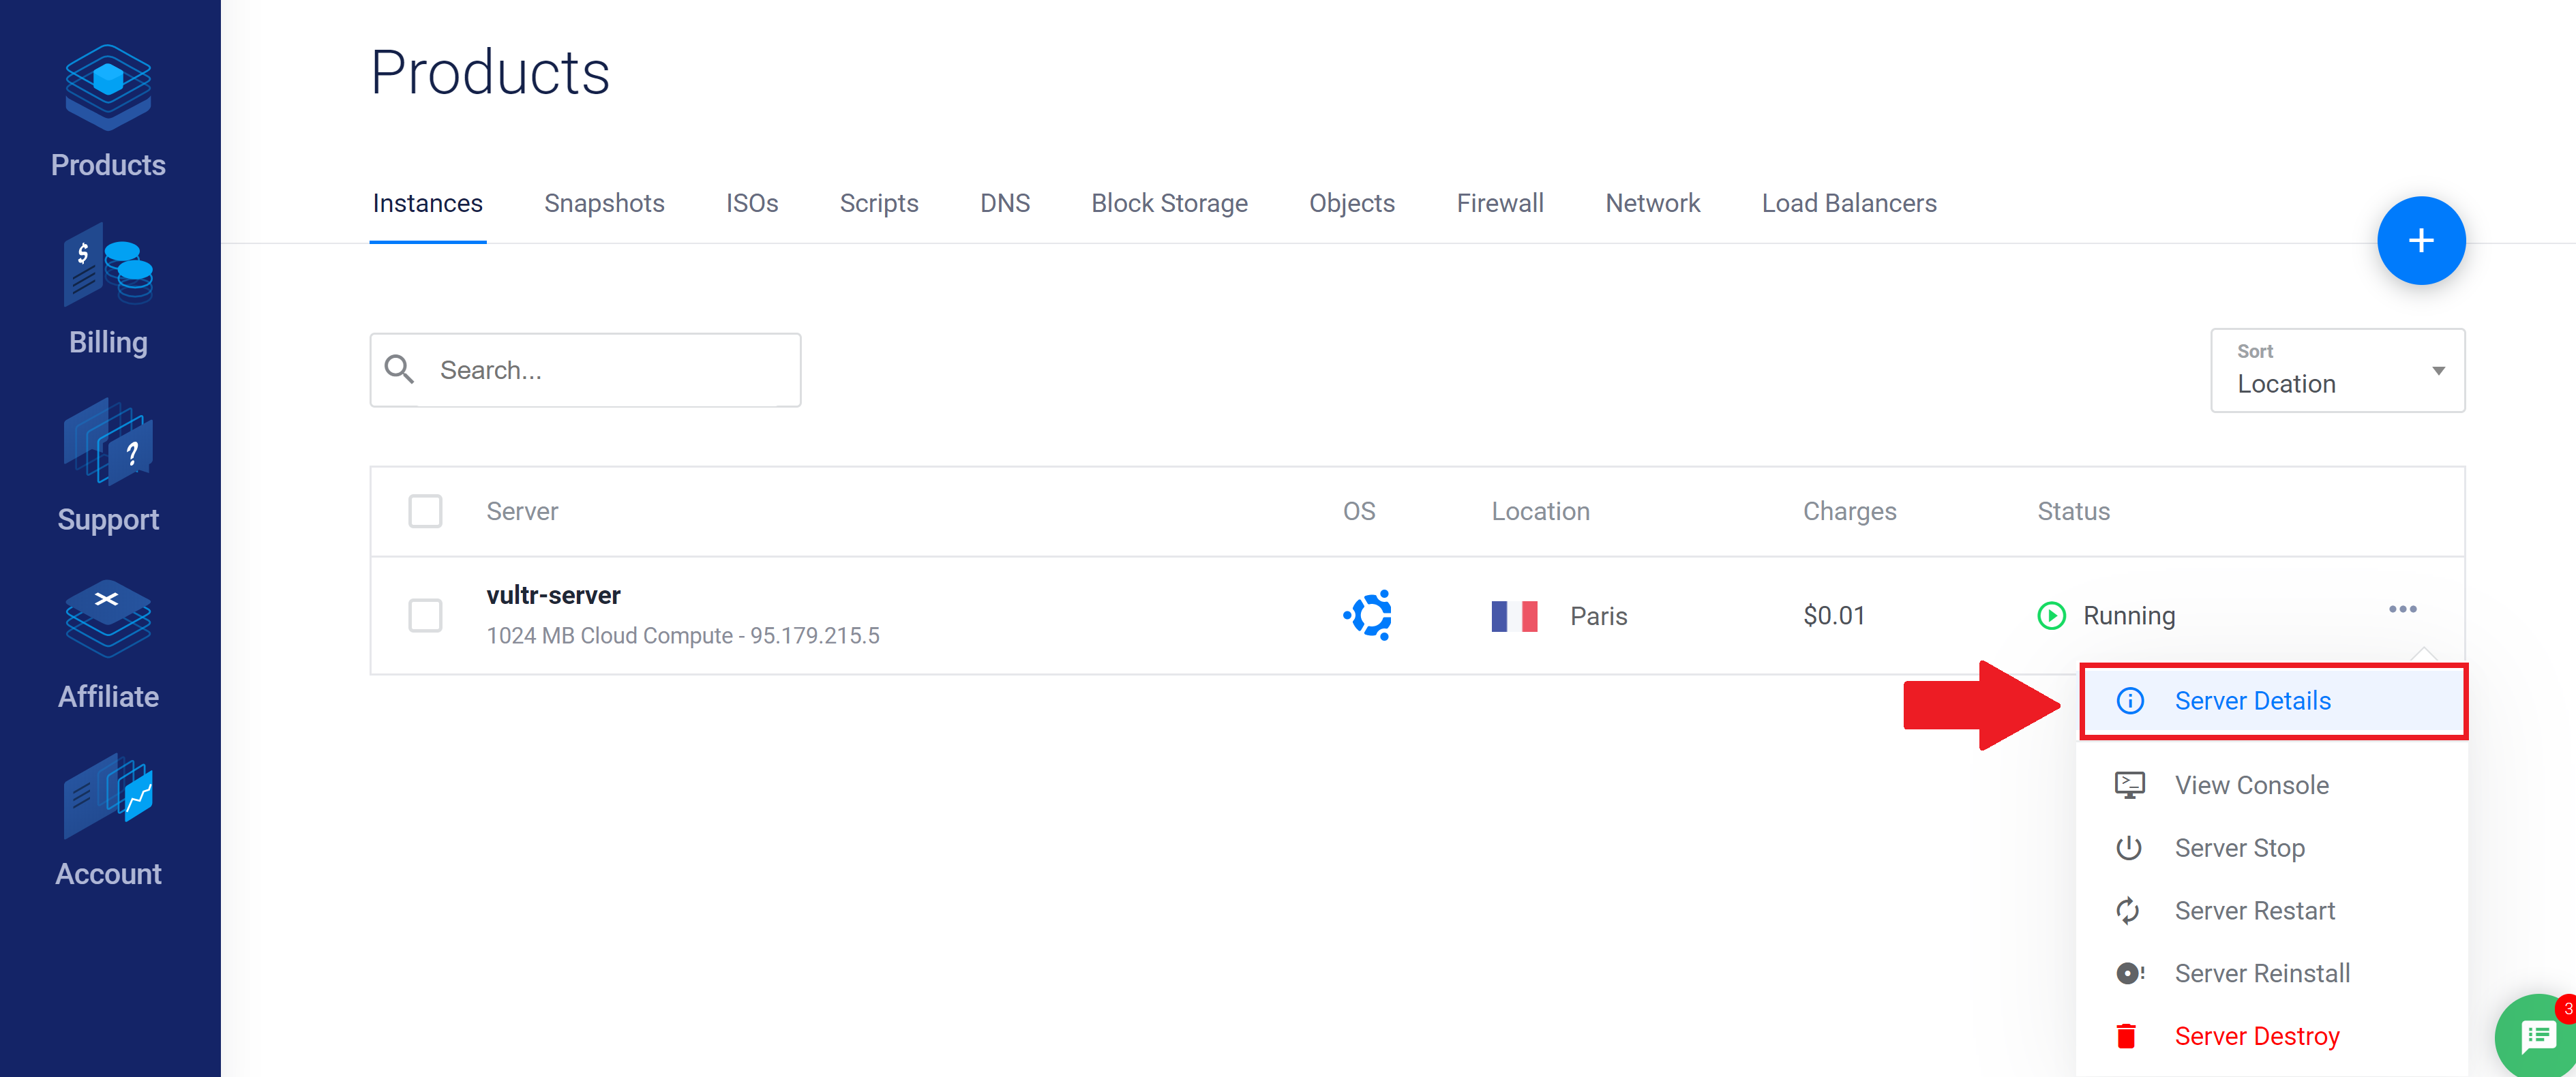The height and width of the screenshot is (1077, 2576).
Task: Click the console monitor icon
Action: click(2130, 785)
